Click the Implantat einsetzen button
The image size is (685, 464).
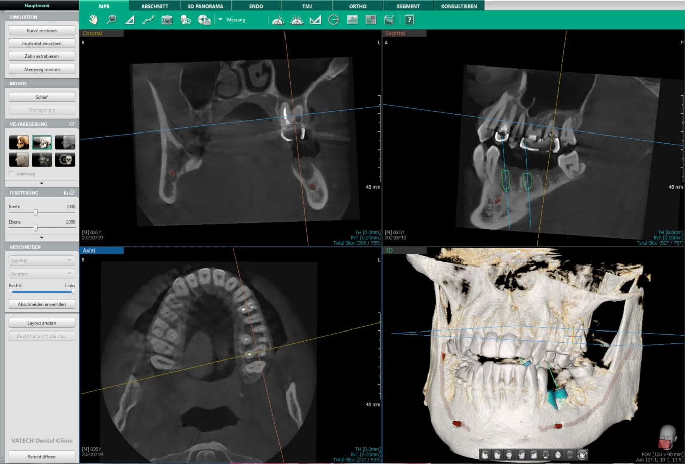(41, 43)
